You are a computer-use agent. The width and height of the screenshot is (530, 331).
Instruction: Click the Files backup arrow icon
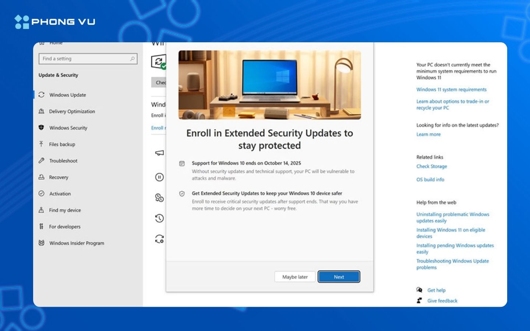[x=42, y=144]
